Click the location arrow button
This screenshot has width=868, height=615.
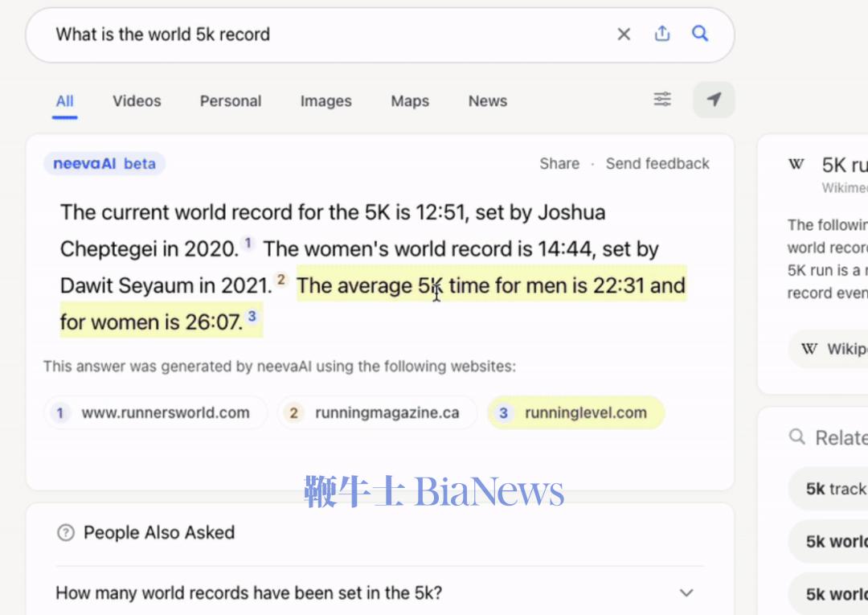coord(714,100)
